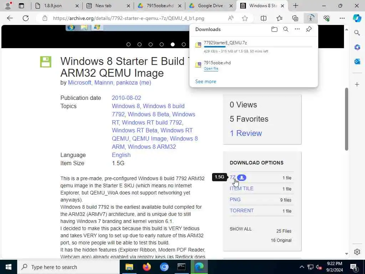The width and height of the screenshot is (365, 274).
Task: Click the Read aloud icon in address bar
Action: pyautogui.click(x=231, y=18)
